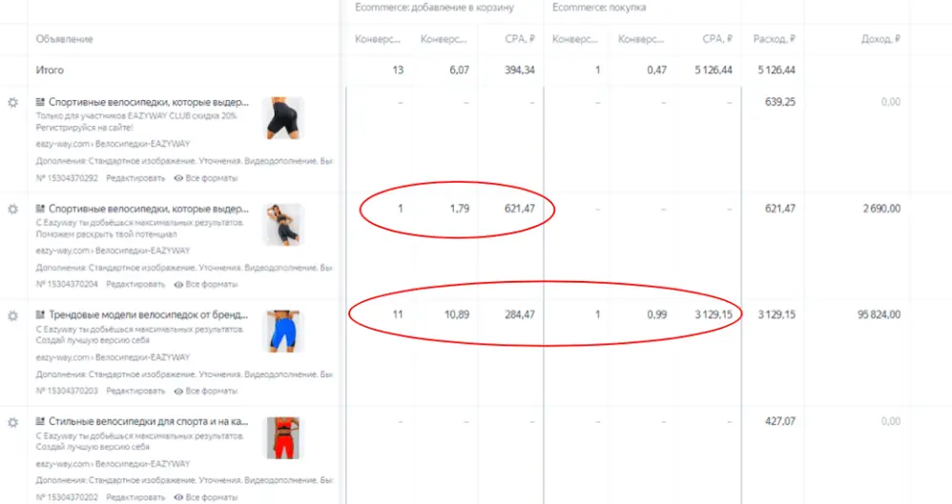The image size is (952, 504).
Task: Click 'Редактировать' for ad 15304370292
Action: click(135, 177)
